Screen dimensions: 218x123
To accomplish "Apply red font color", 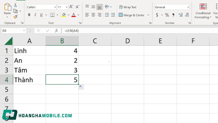I will 74,15.
